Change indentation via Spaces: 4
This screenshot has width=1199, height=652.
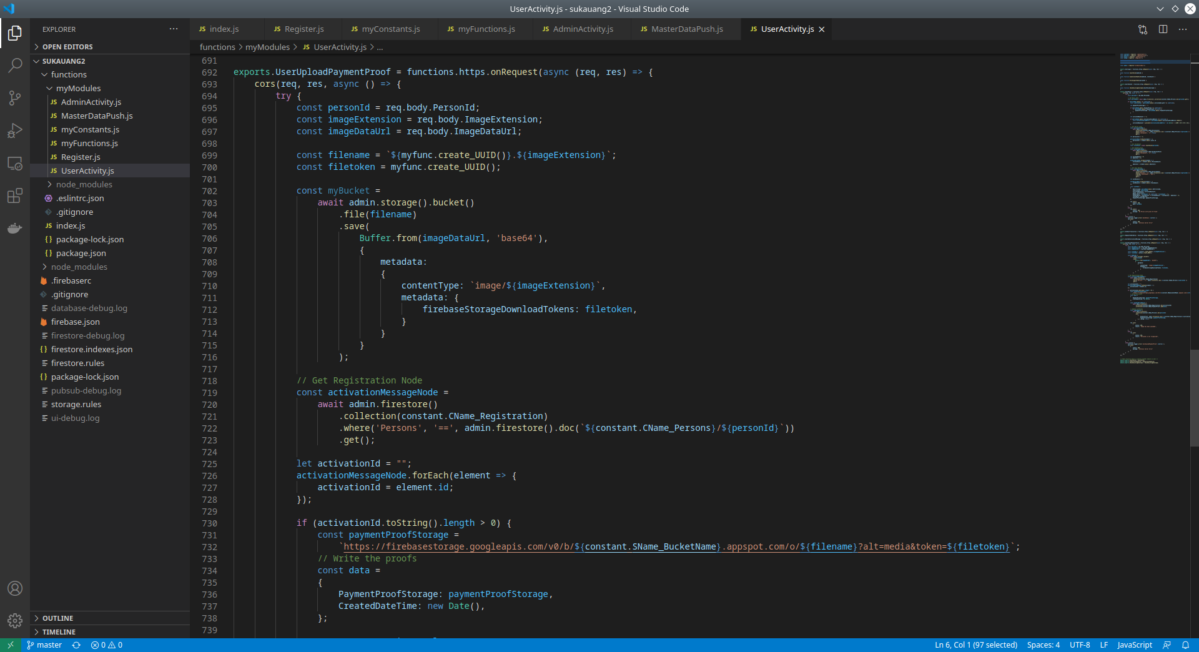pyautogui.click(x=1044, y=645)
